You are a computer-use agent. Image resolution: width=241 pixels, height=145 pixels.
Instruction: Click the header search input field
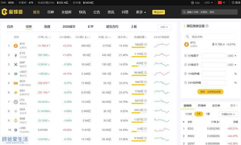[209, 12]
